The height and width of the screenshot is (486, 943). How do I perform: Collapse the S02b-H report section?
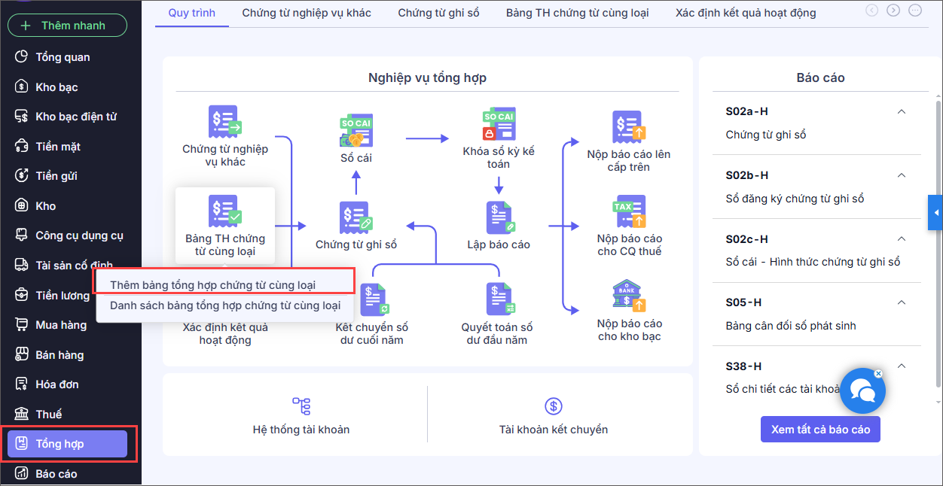point(901,175)
